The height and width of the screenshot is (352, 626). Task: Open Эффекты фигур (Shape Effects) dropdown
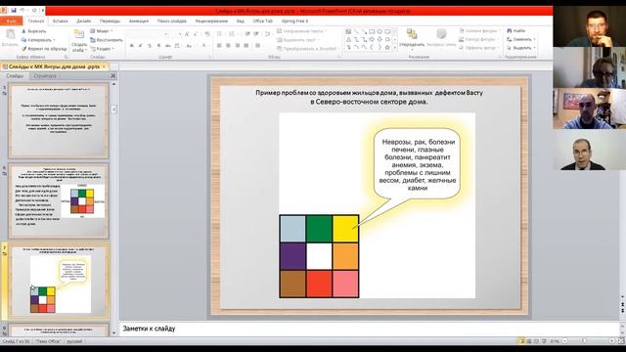coord(478,48)
